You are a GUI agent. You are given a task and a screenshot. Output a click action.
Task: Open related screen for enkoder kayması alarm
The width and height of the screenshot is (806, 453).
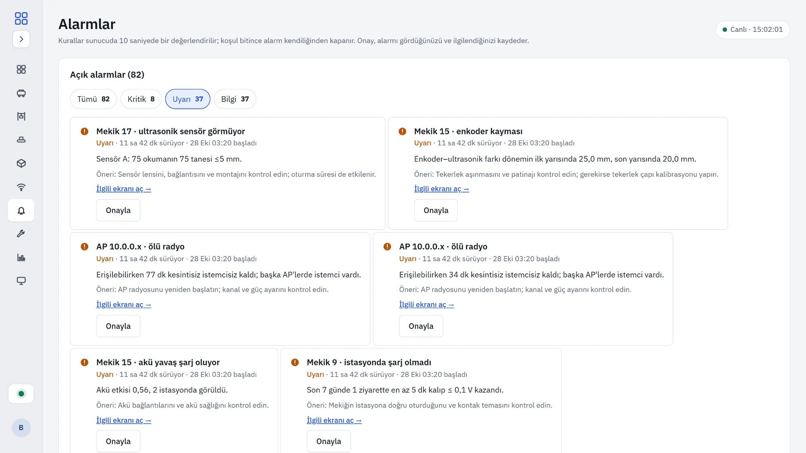pos(442,189)
